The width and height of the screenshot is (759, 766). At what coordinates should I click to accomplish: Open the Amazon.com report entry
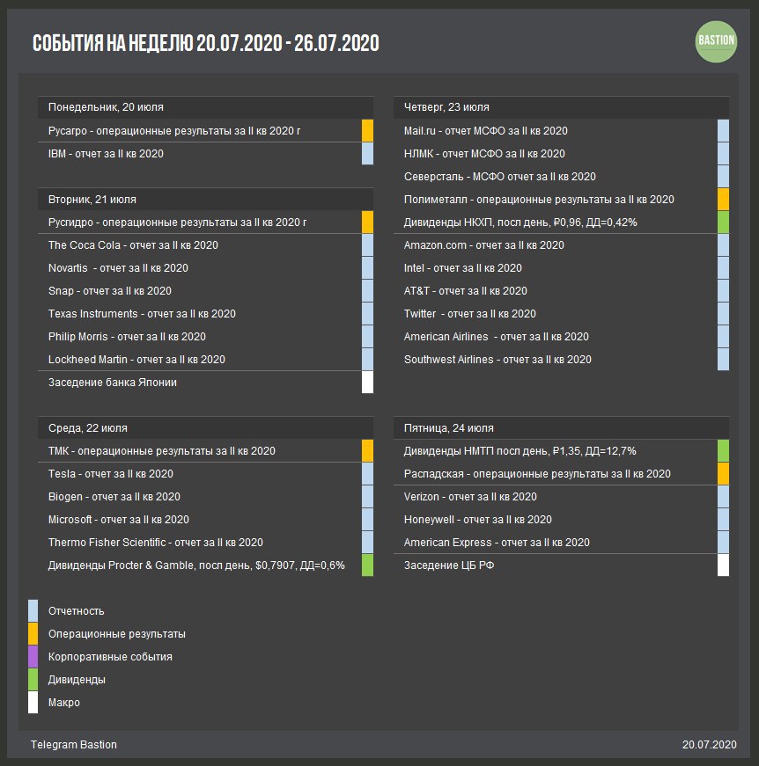(x=483, y=245)
